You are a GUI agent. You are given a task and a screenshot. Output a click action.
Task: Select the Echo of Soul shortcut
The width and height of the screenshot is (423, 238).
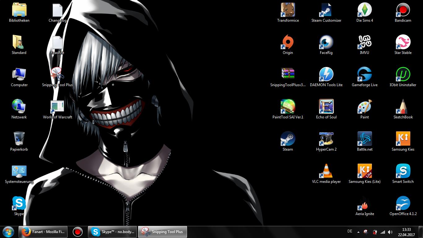pyautogui.click(x=326, y=109)
